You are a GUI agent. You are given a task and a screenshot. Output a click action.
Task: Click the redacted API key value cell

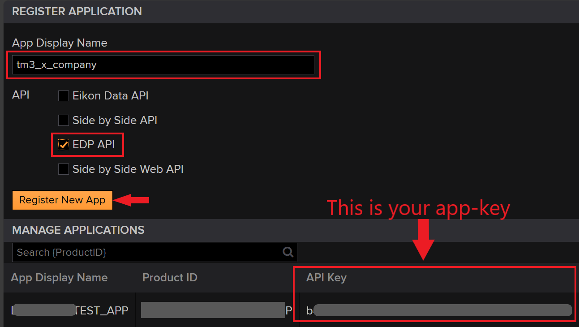439,310
